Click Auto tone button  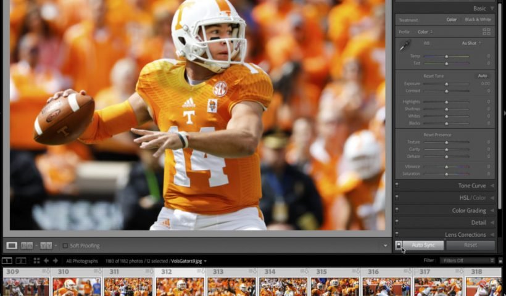point(482,76)
